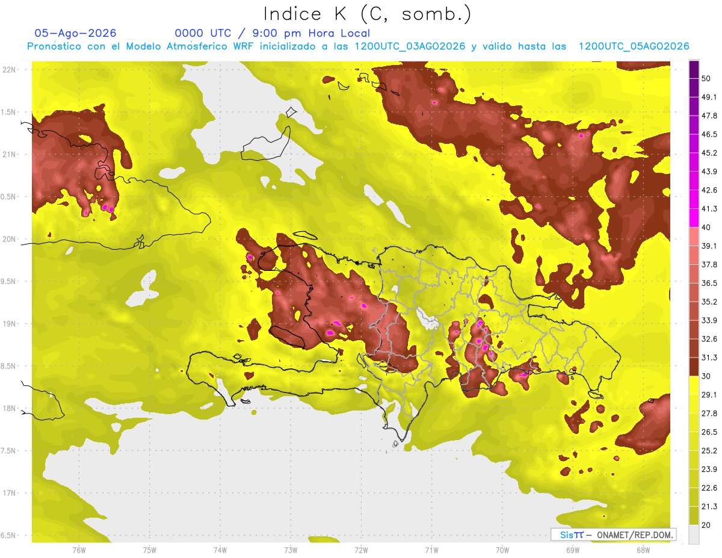The height and width of the screenshot is (558, 722).
Task: Click the '35.2' legend value
Action: click(709, 302)
